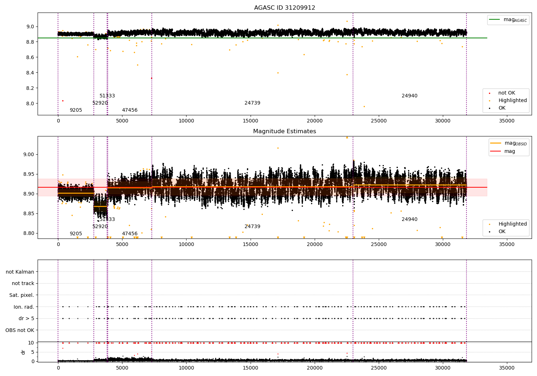This screenshot has height=376, width=537.
Task: Click orange highlighted point above 9.0 in top plot
Action: click(x=347, y=21)
